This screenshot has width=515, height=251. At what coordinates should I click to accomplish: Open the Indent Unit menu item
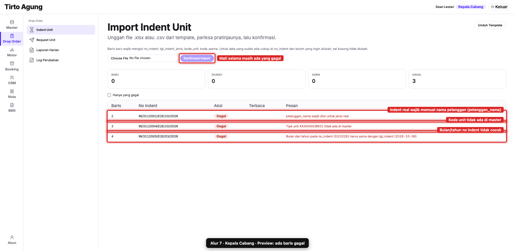point(61,30)
